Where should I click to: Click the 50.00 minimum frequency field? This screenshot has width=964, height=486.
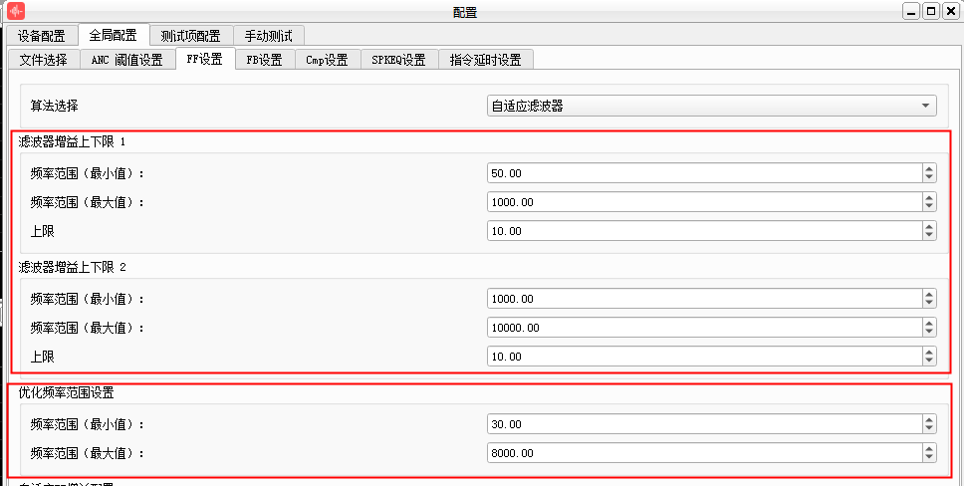coord(704,173)
